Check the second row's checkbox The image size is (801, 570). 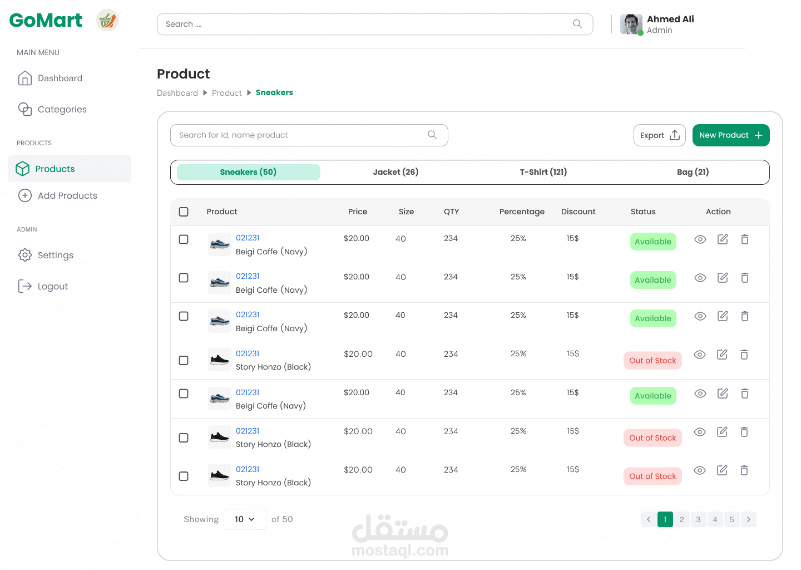click(184, 278)
